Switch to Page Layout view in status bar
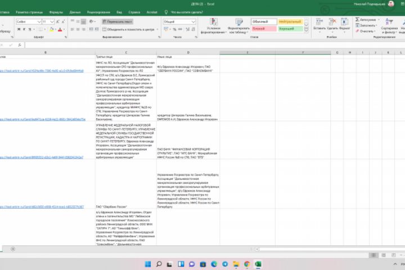The height and width of the screenshot is (270, 405). 384,255
